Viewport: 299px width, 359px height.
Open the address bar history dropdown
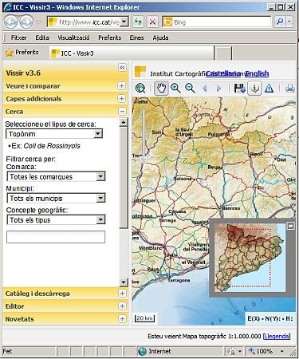124,22
